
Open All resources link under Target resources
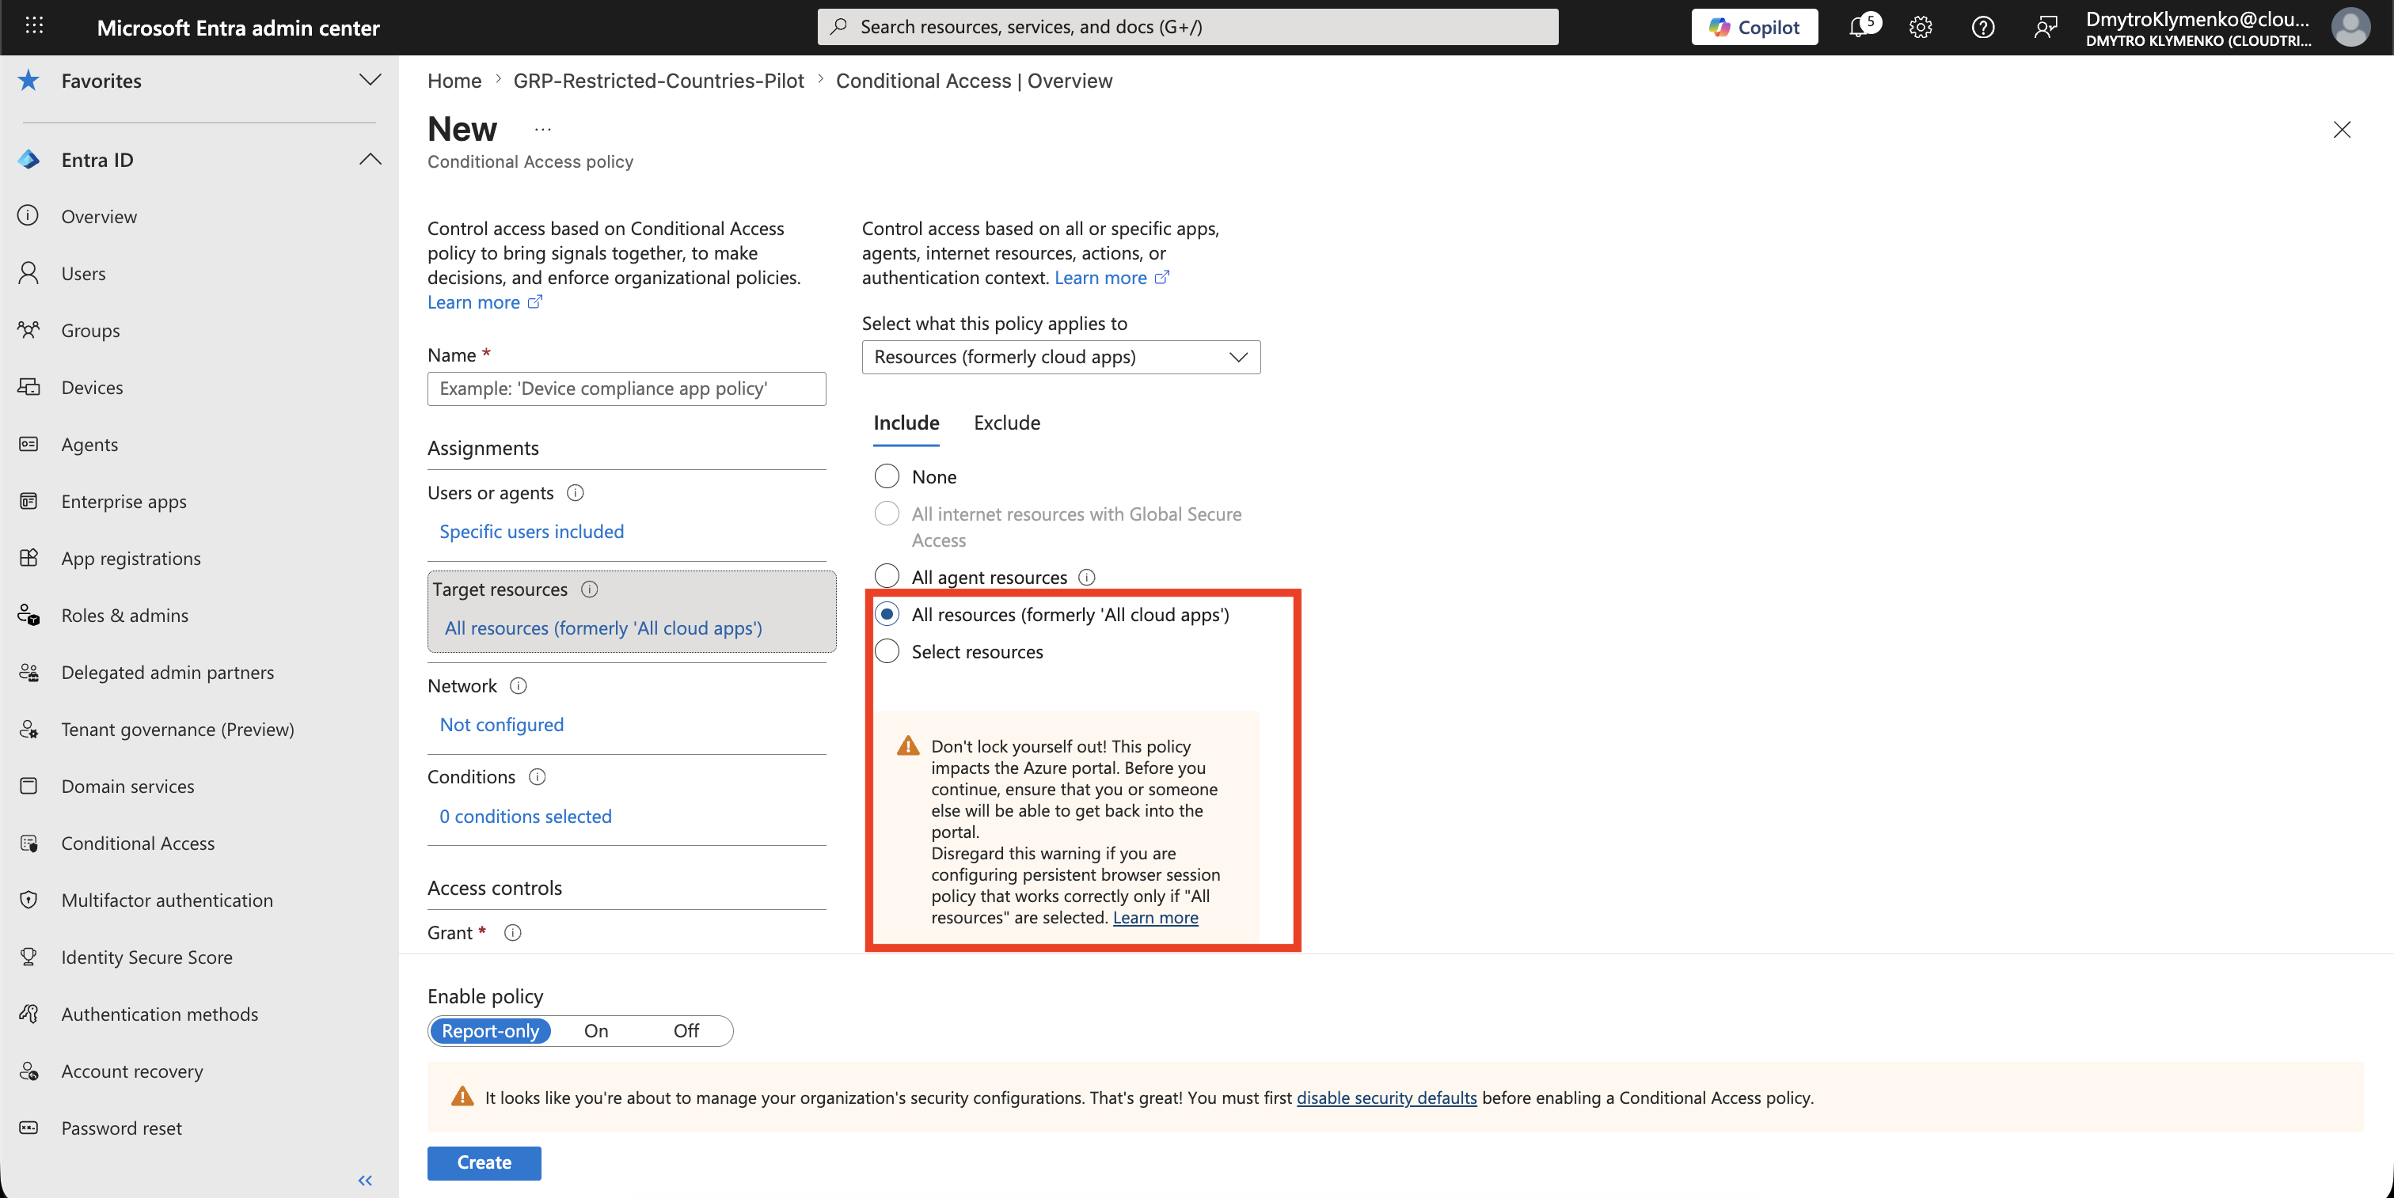(x=603, y=627)
